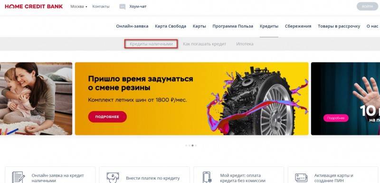Viewport: 380px width, 183px height.
Task: Click the card icon for Активация карты
Action: pos(301,178)
